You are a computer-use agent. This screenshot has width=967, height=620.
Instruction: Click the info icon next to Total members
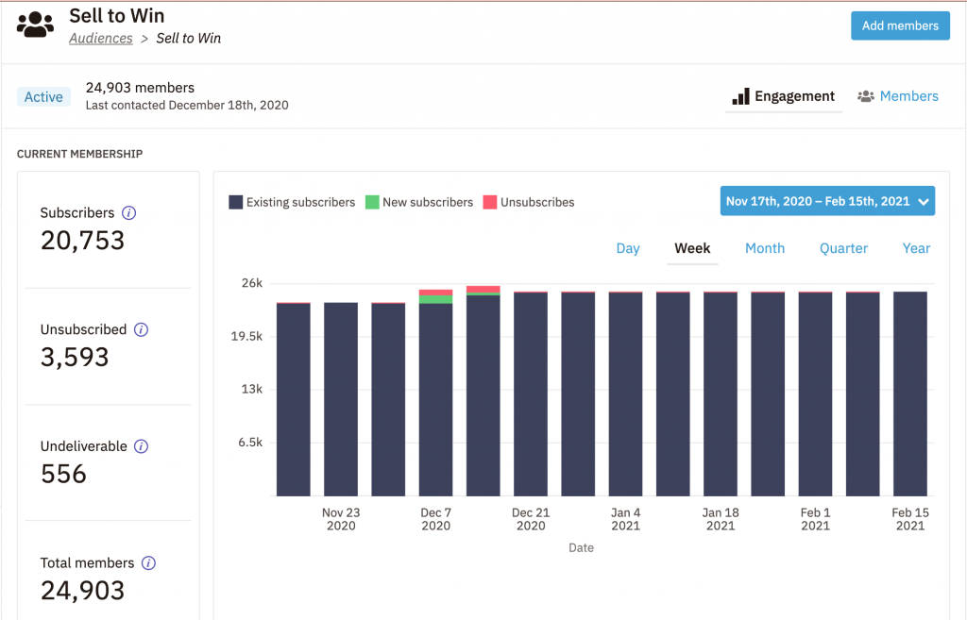[148, 562]
